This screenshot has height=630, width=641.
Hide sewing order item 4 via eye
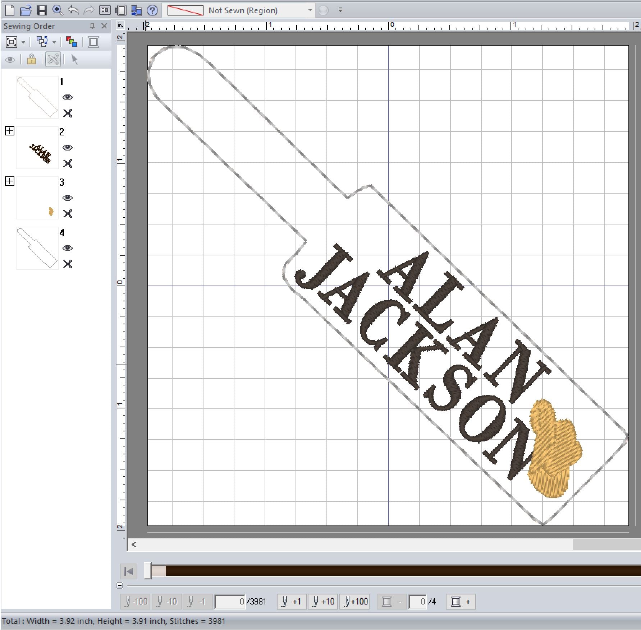67,248
